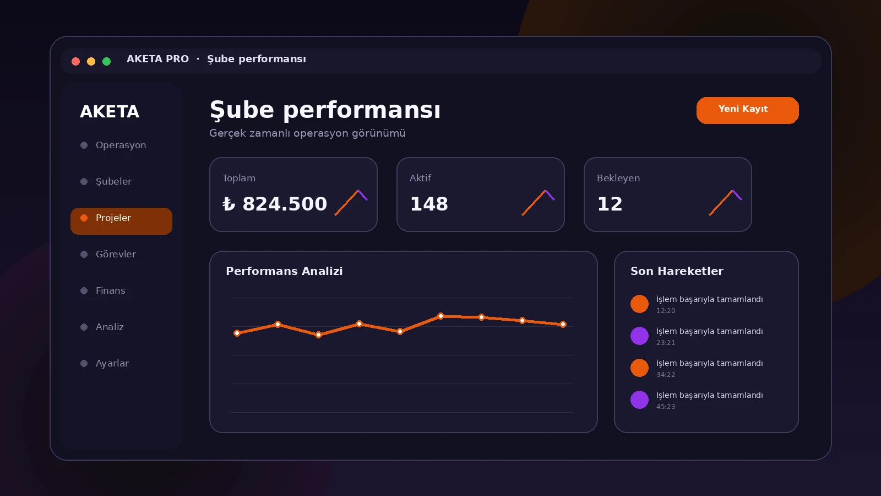
Task: Click the AKETA logo in the sidebar
Action: click(110, 111)
